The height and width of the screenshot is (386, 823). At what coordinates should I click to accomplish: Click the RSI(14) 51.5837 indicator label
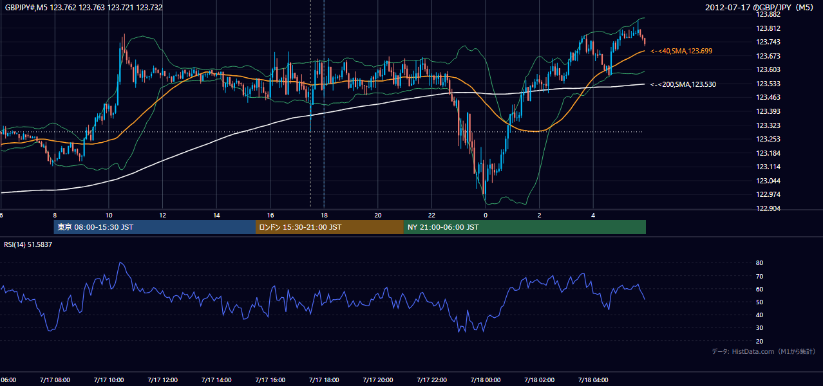pyautogui.click(x=28, y=244)
